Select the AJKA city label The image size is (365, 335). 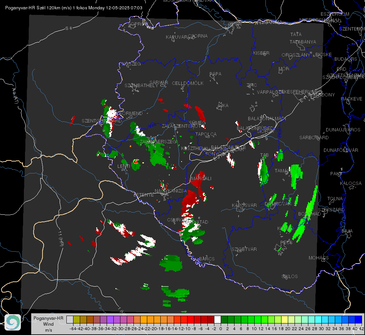pos(223,105)
